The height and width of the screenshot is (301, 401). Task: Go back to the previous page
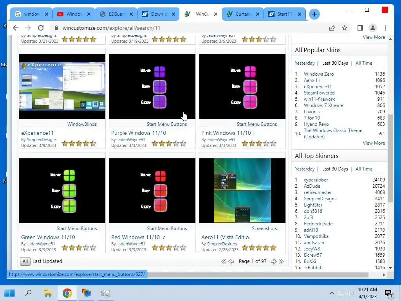16,28
